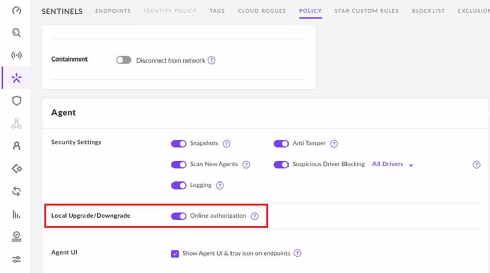Switch off the Logging toggle
The width and height of the screenshot is (490, 273).
[x=179, y=186]
